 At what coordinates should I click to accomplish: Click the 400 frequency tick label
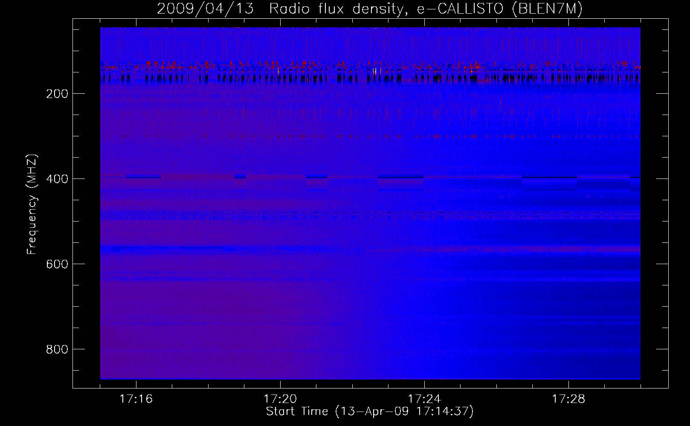pos(57,179)
